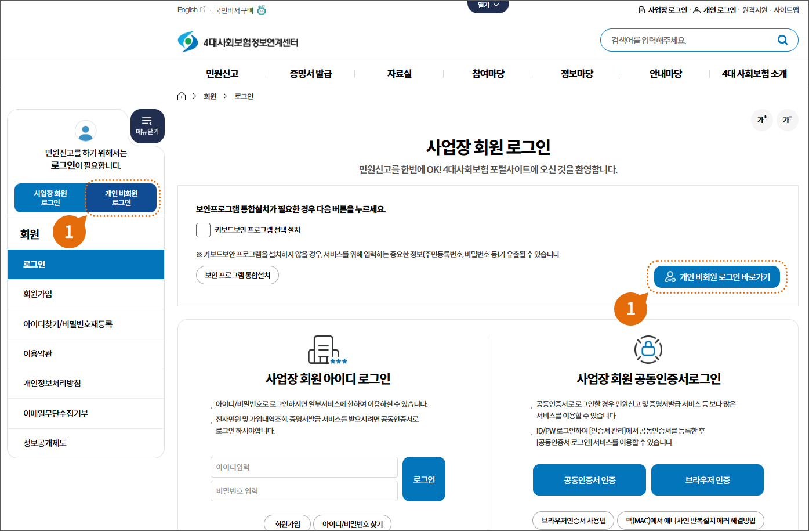Click the 메뉴닫기 hamburger icon
Image resolution: width=809 pixels, height=531 pixels.
147,121
